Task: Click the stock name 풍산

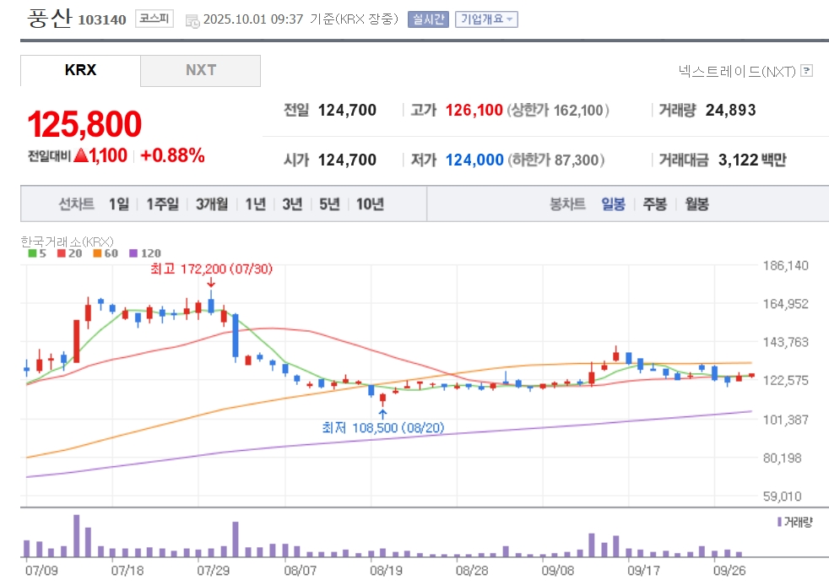Action: [x=49, y=19]
